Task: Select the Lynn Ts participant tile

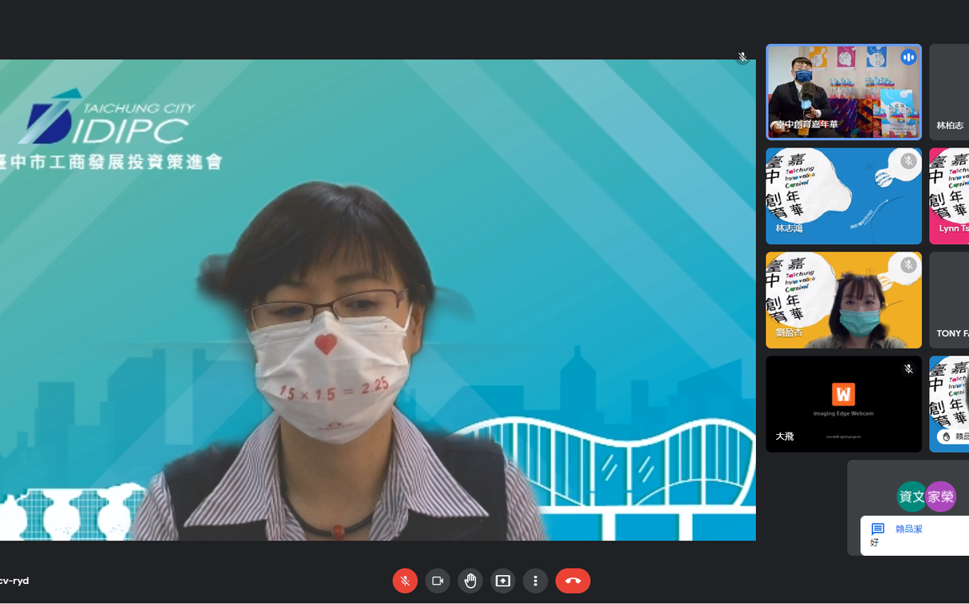Action: pos(949,195)
